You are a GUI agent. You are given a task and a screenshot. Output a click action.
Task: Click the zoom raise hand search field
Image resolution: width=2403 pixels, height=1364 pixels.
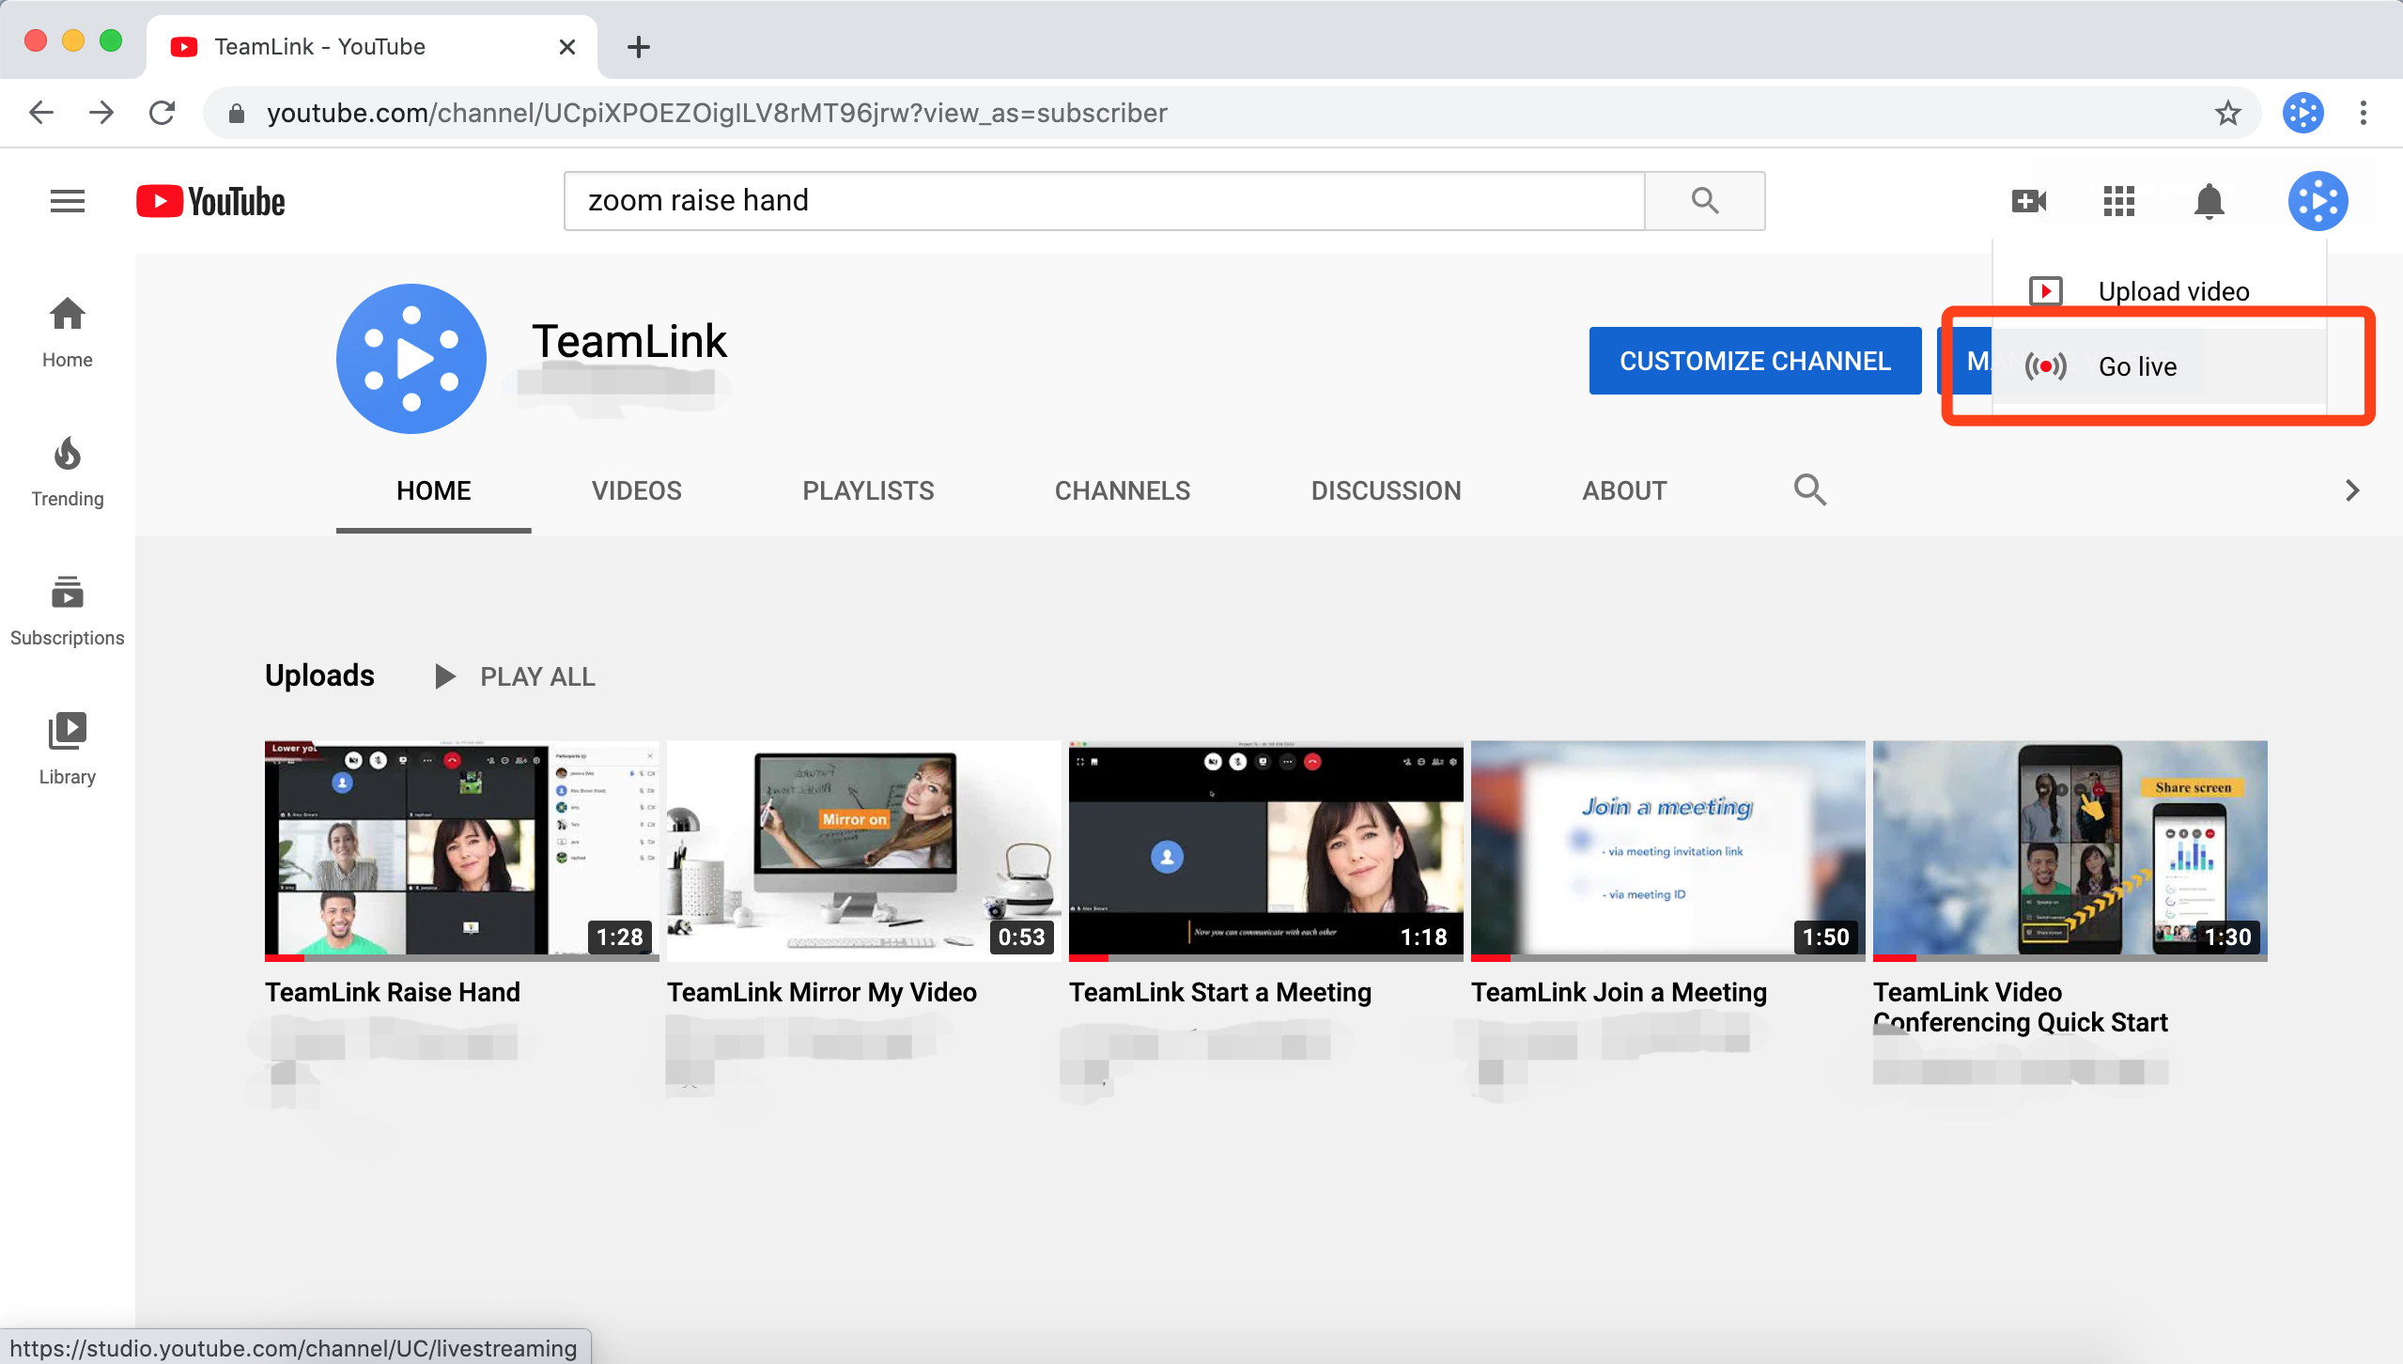pos(1103,201)
